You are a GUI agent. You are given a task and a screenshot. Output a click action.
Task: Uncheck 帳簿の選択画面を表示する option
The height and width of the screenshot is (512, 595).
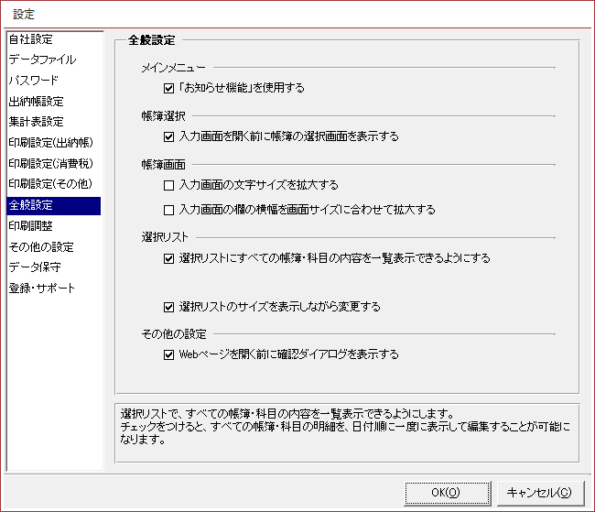tap(168, 137)
